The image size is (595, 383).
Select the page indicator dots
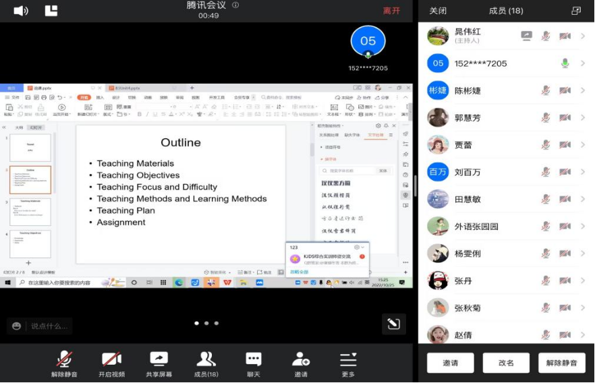coord(206,324)
